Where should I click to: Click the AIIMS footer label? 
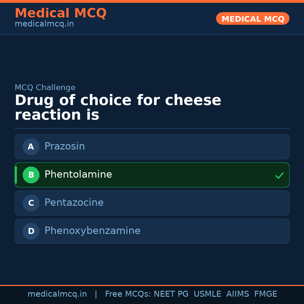click(238, 294)
